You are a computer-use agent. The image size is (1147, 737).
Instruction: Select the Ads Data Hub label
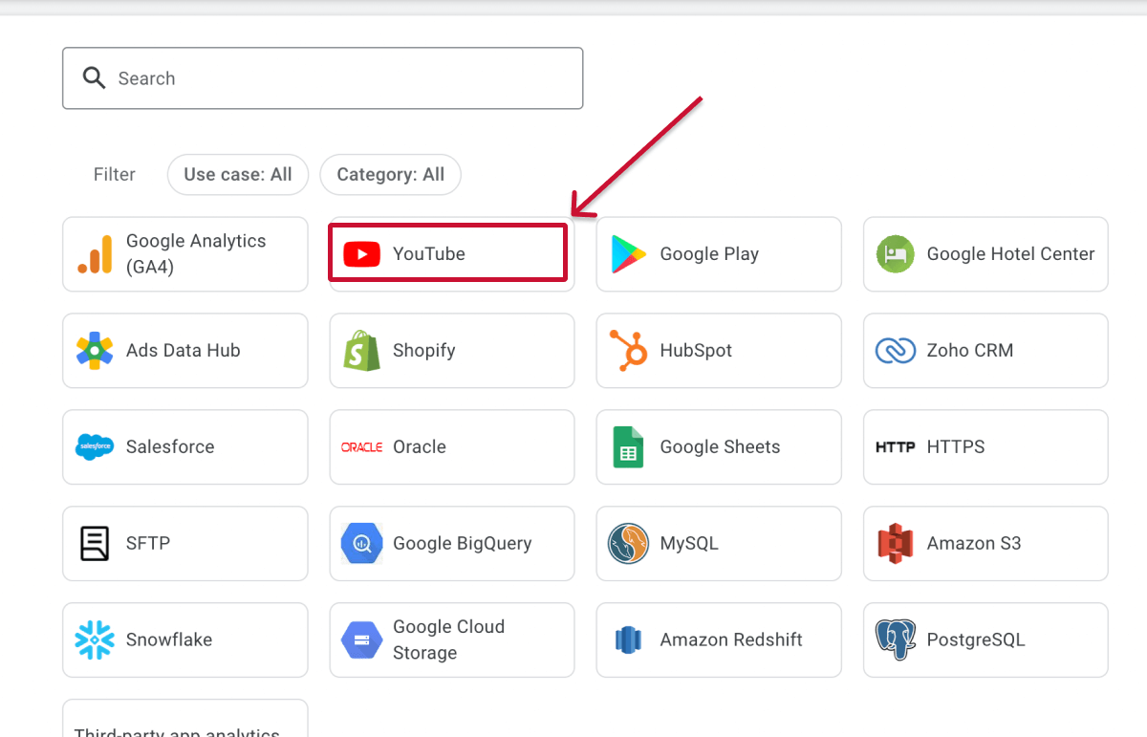coord(184,351)
